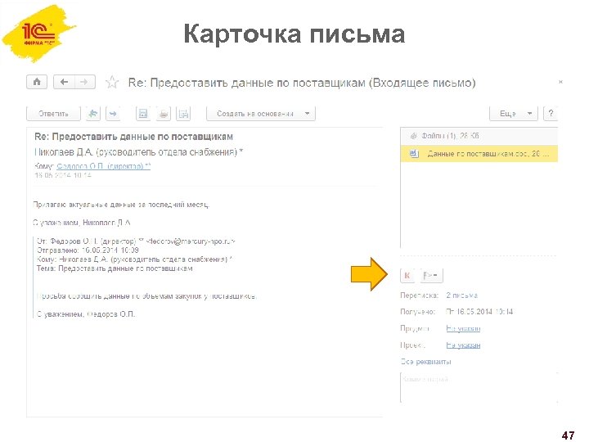Click into the Комментарий field
589x442 pixels.
click(x=479, y=387)
